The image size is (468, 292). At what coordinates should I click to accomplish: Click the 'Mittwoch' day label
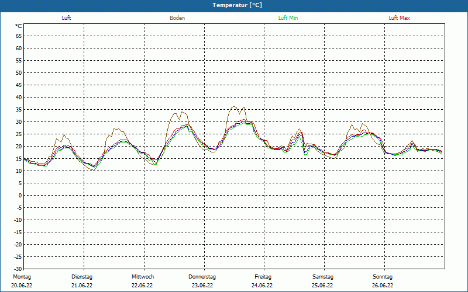143,277
